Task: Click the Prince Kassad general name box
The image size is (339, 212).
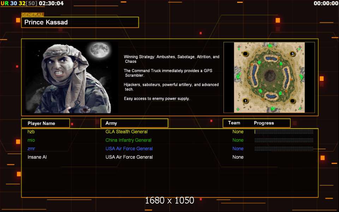Action: (x=80, y=22)
